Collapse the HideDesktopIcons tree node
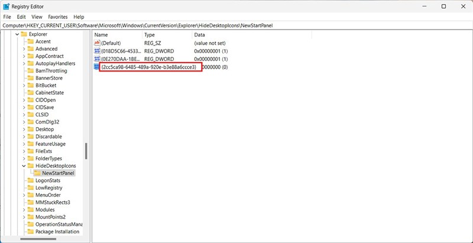 (x=24, y=166)
